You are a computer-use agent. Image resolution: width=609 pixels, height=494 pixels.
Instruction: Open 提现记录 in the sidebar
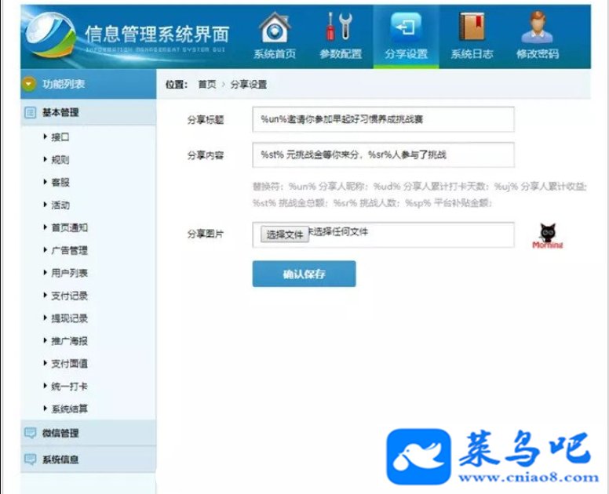(x=69, y=318)
